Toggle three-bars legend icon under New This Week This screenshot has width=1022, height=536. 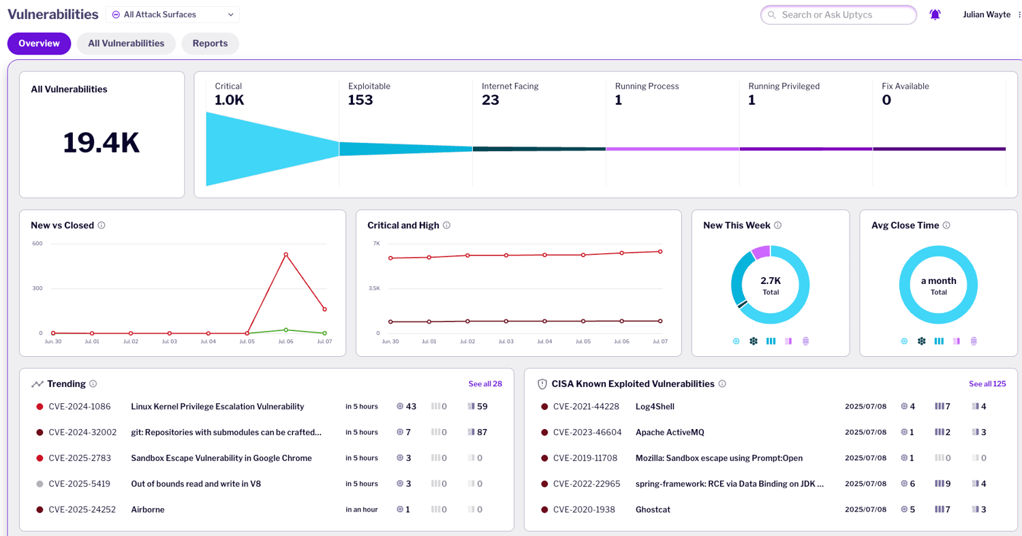click(771, 341)
